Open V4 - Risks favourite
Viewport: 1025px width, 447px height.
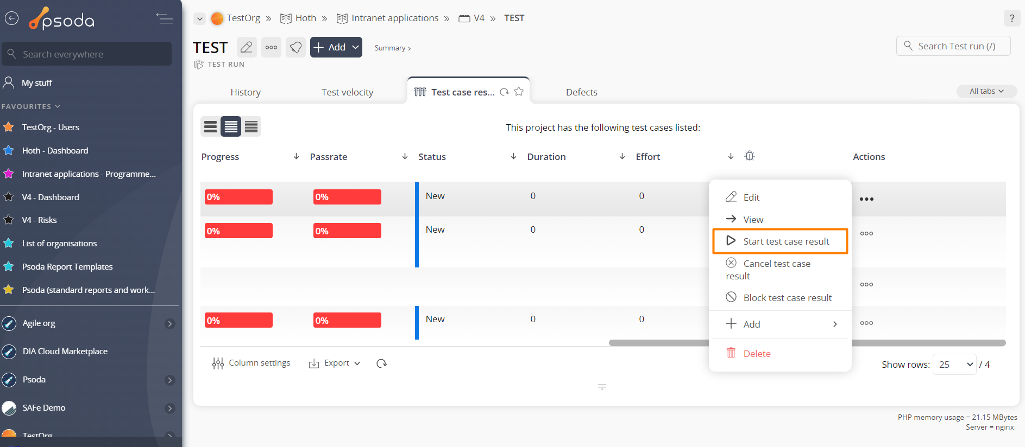[x=39, y=220]
